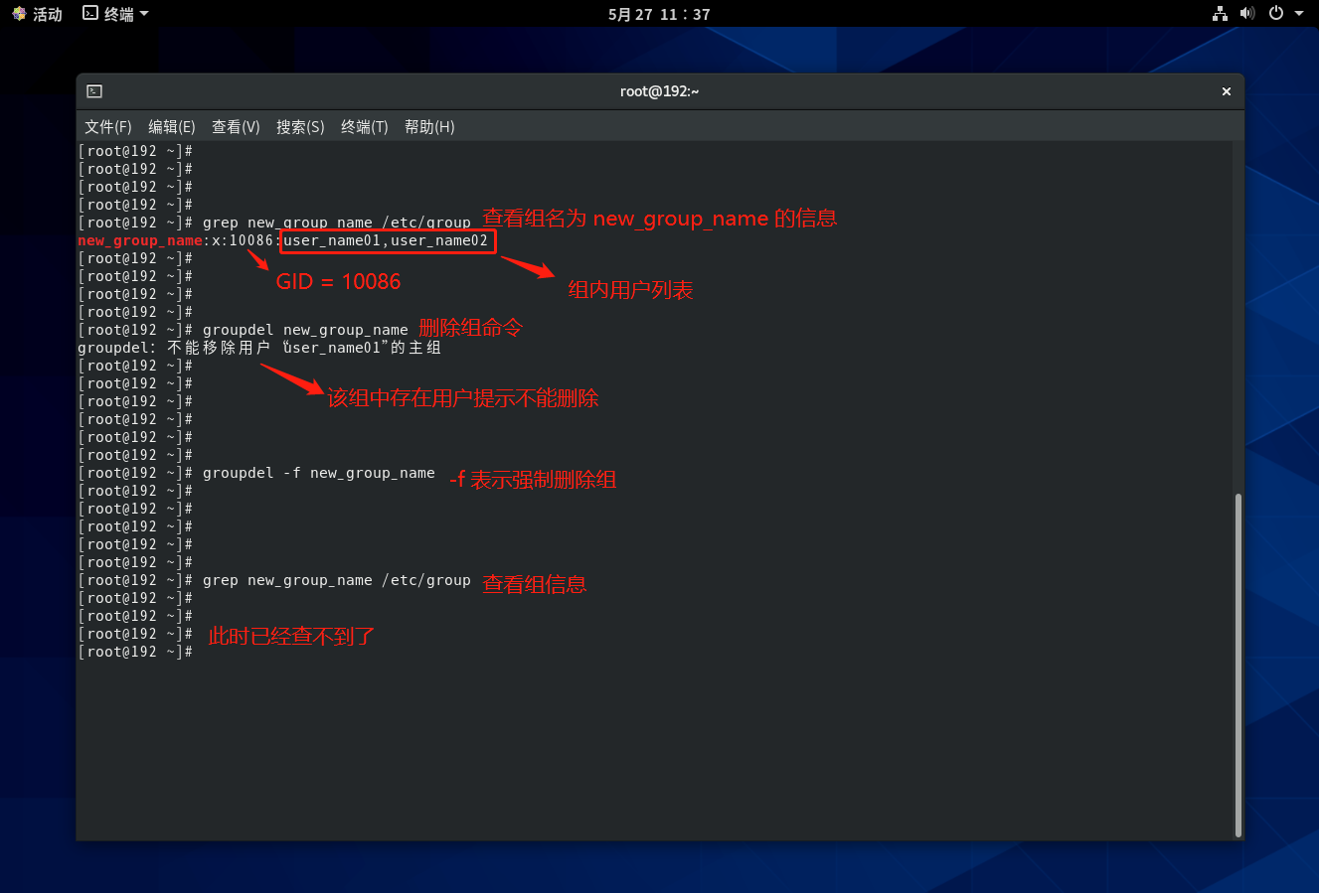This screenshot has height=893, width=1319.
Task: Click the root@192:~ window title text
Action: point(659,91)
